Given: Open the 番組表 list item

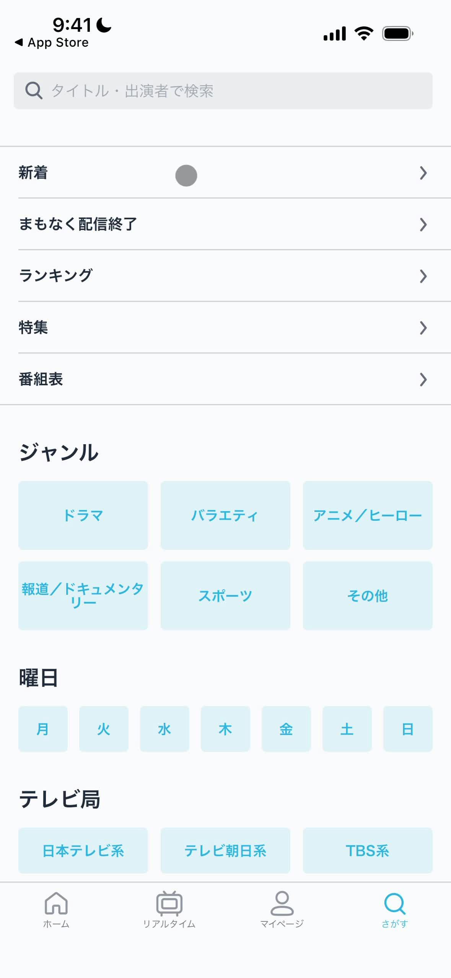Looking at the screenshot, I should click(x=225, y=379).
